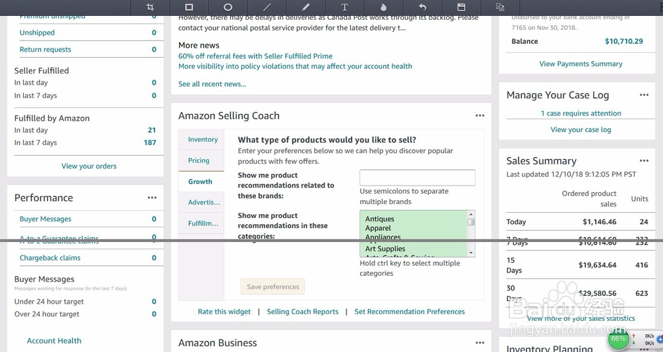Select Apparel in the categories list
Viewport: 663px width, 352px height.
click(x=378, y=228)
